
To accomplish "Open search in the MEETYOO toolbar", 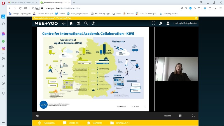I will click(86, 23).
